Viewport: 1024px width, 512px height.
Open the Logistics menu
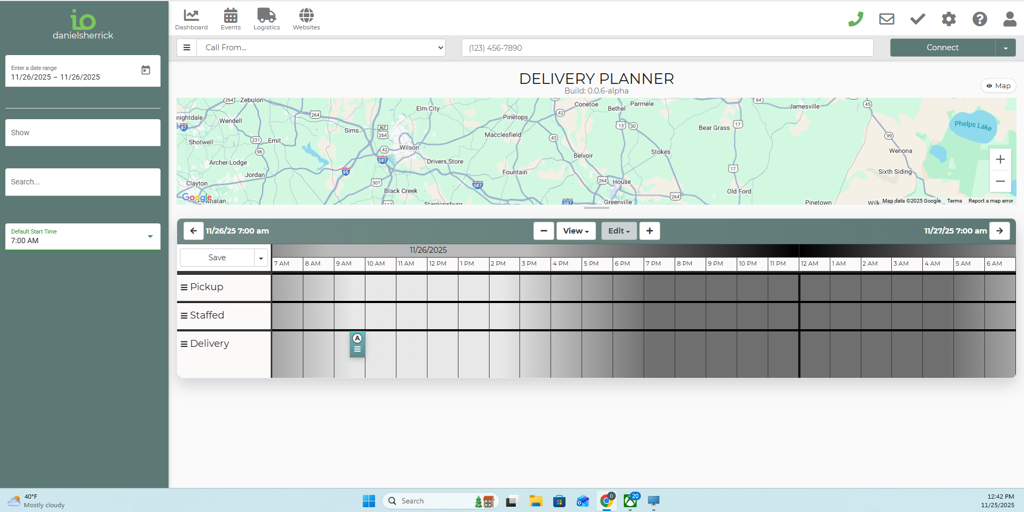(266, 19)
